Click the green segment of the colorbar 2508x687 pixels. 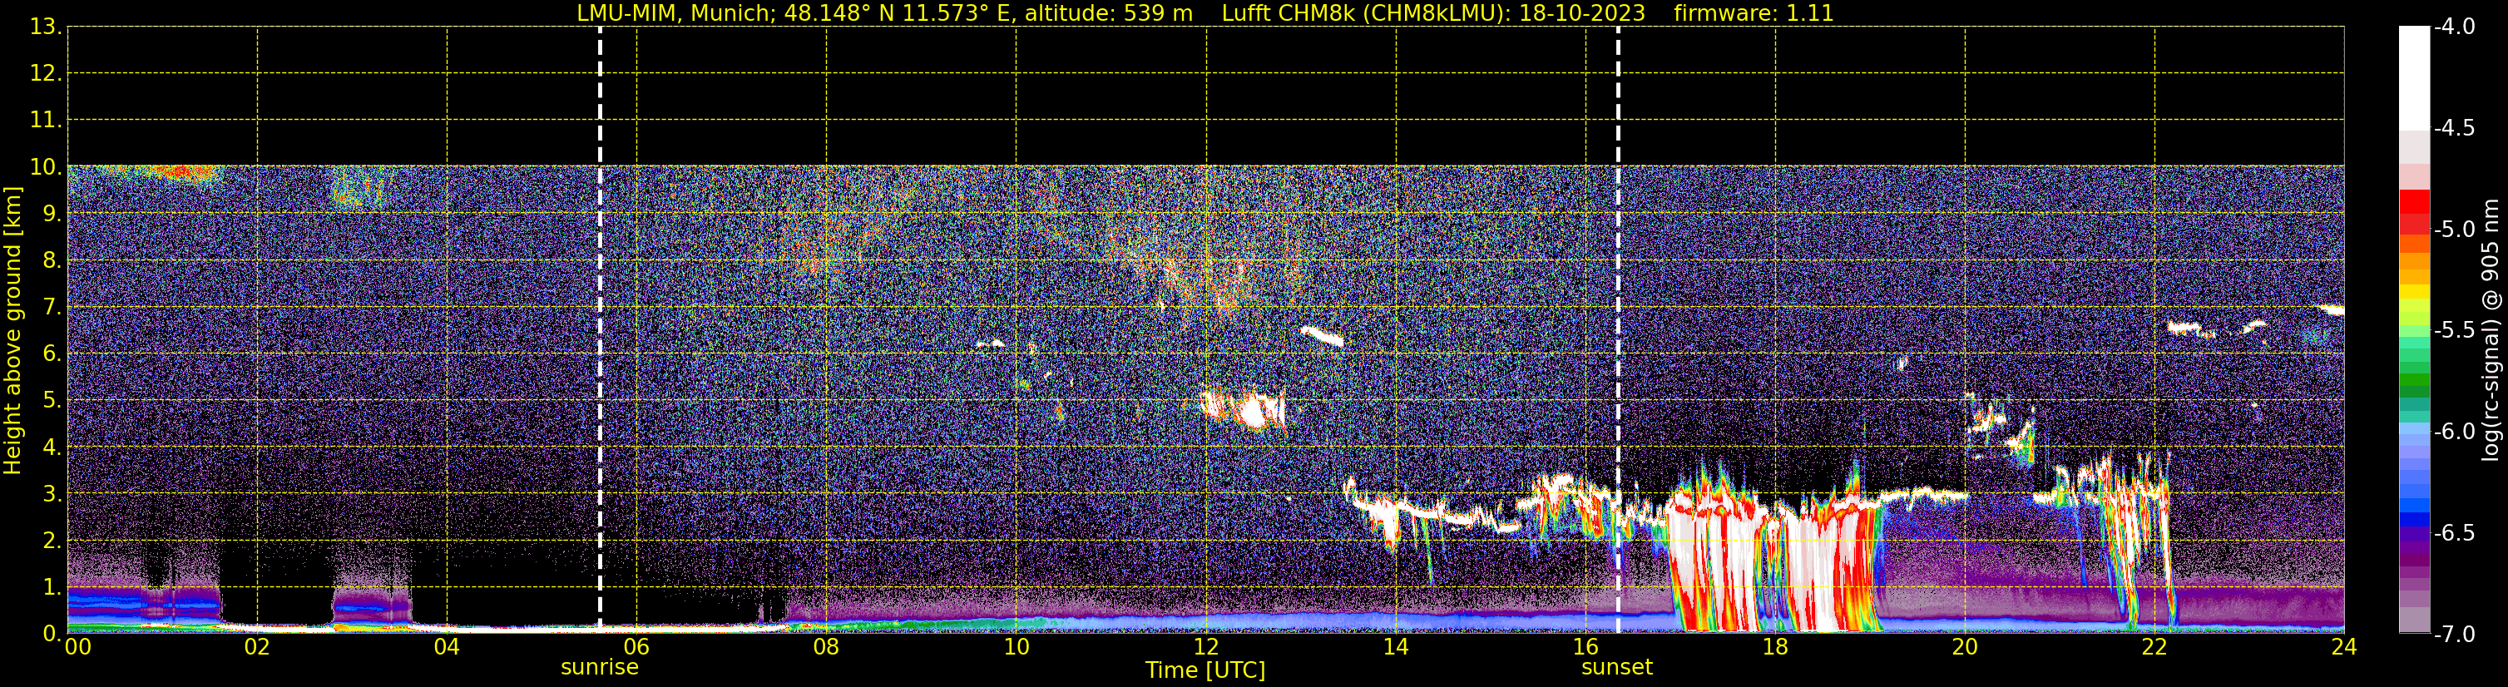pos(2415,379)
